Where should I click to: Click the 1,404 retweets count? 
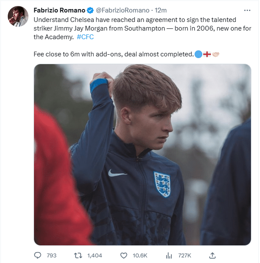click(94, 255)
